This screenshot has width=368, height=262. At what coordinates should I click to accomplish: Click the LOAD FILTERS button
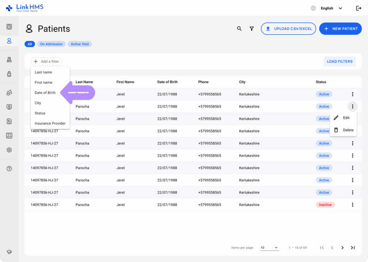click(339, 61)
